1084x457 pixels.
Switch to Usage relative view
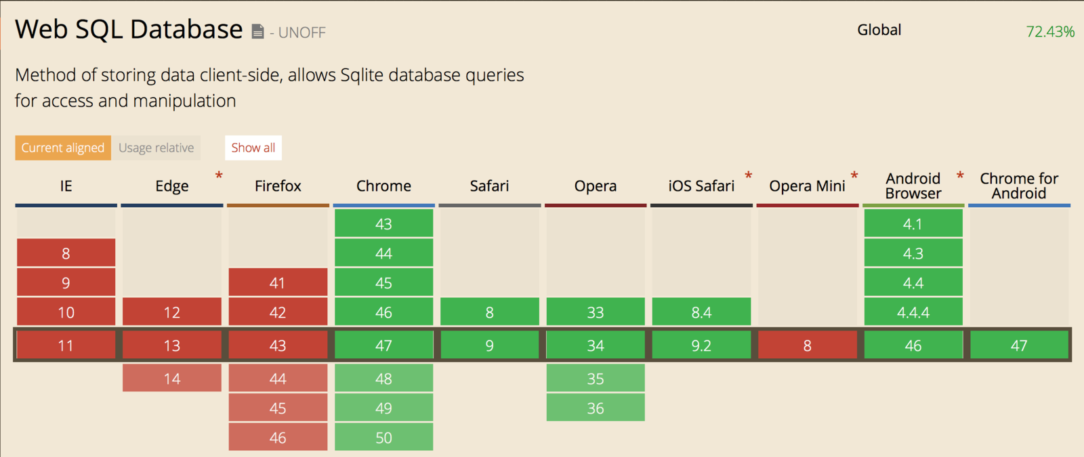pos(157,148)
